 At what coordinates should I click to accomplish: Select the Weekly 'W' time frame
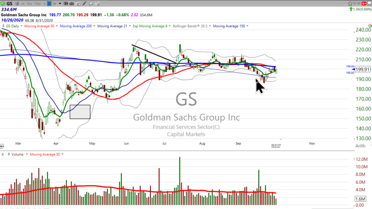coord(55,4)
